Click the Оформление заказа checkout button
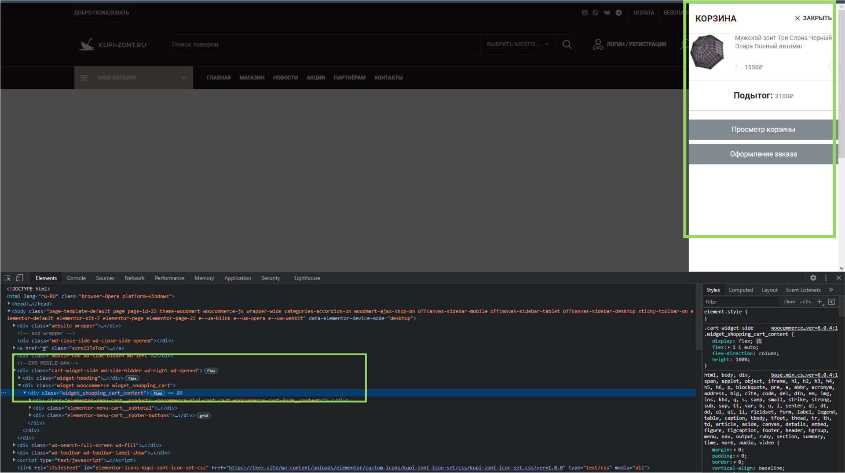 click(763, 154)
